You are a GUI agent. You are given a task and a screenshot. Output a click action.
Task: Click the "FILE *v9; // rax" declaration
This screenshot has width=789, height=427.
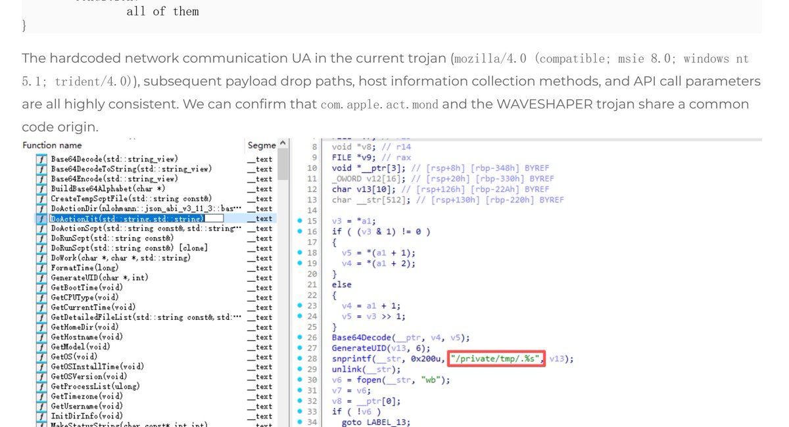pos(372,157)
